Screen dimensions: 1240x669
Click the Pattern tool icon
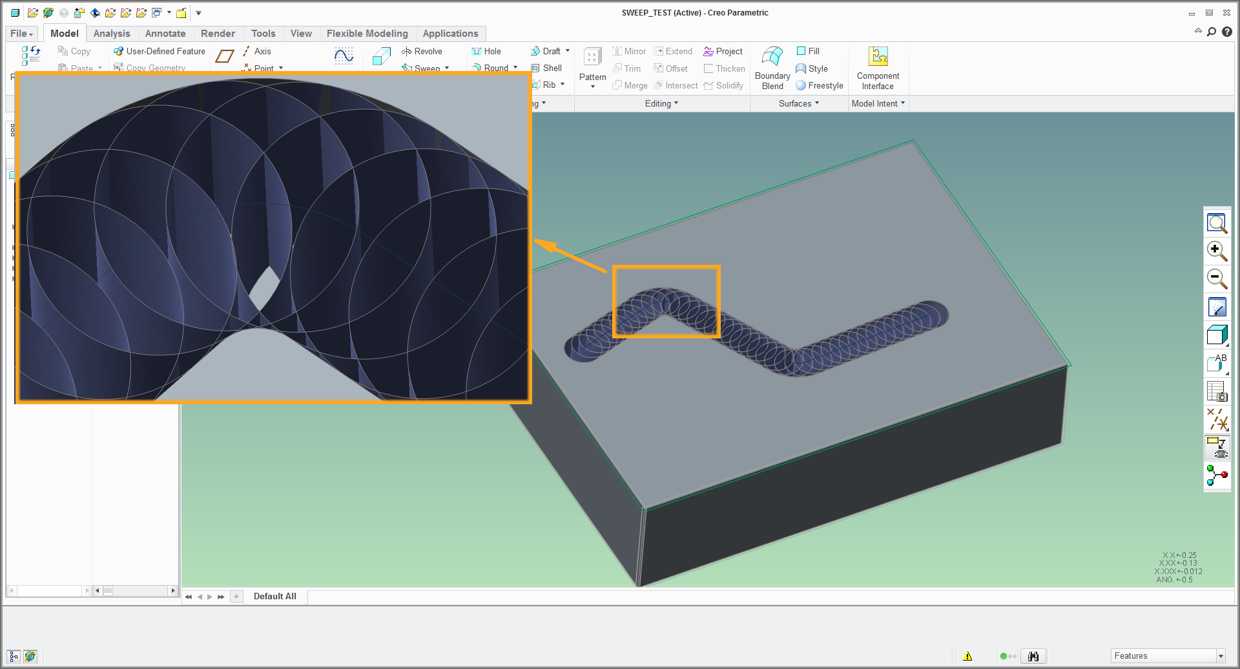[x=592, y=57]
